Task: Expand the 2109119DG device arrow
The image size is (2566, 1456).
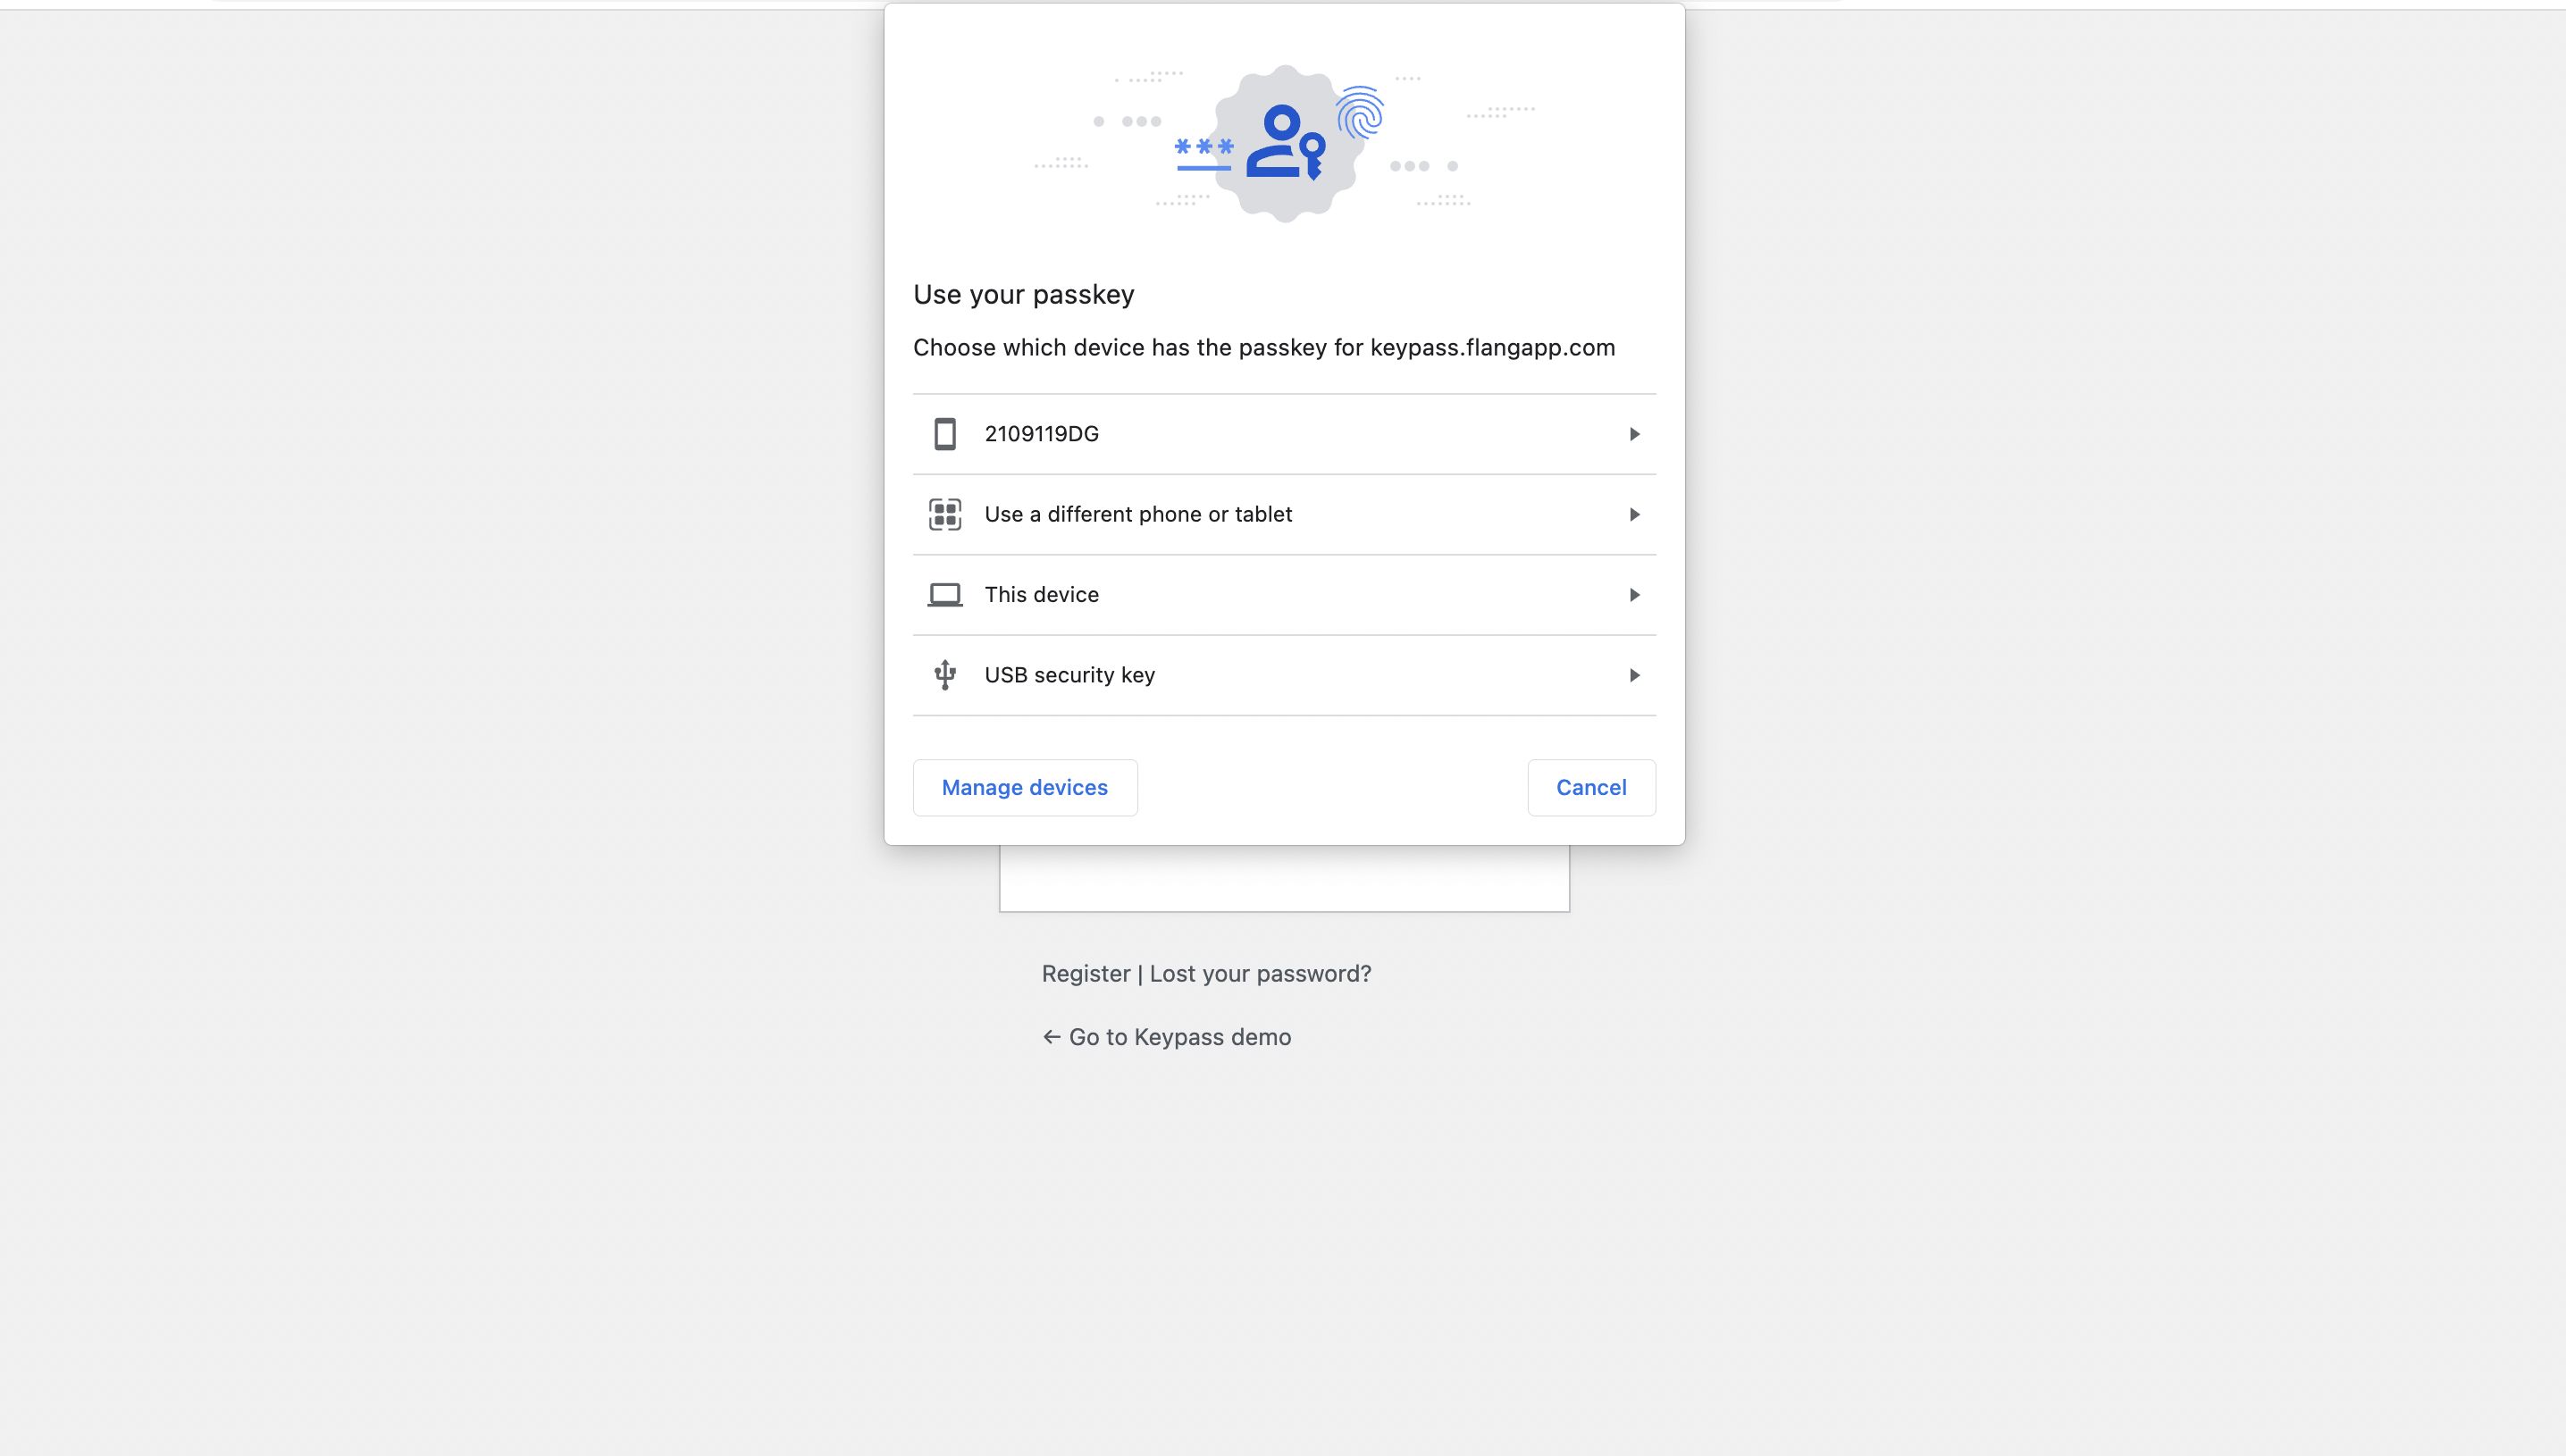Action: [1634, 434]
